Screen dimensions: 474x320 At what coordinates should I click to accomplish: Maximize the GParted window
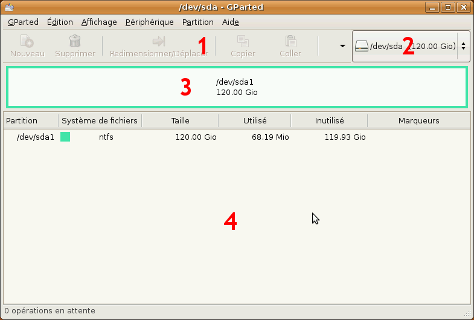coord(448,7)
